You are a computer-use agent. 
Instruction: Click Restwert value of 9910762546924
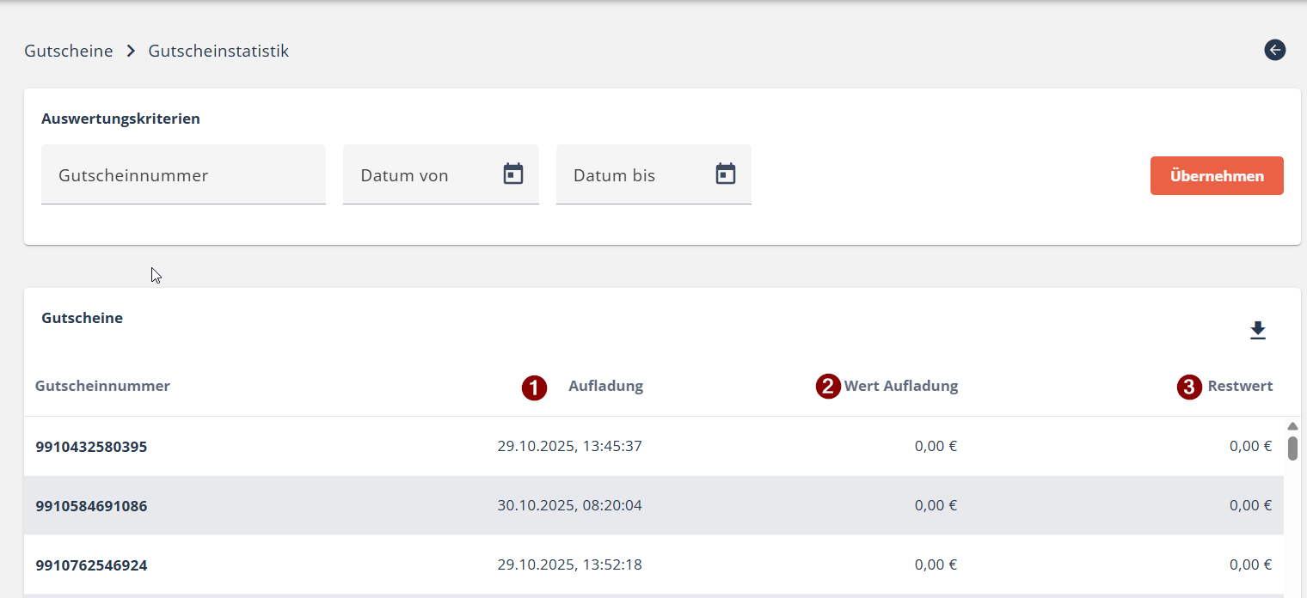coord(1250,564)
